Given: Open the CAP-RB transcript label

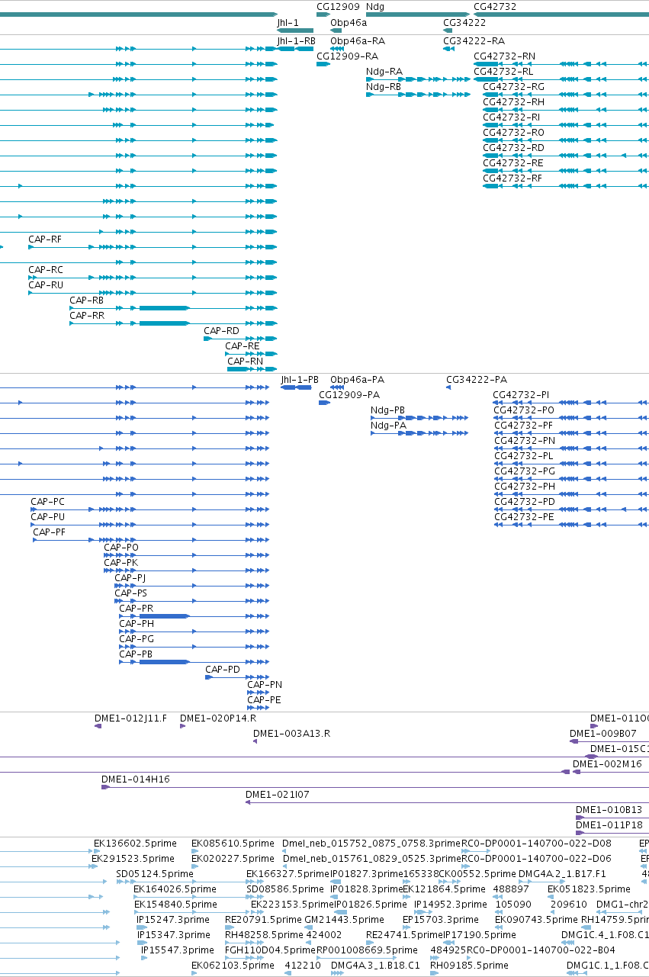Looking at the screenshot, I should [87, 300].
